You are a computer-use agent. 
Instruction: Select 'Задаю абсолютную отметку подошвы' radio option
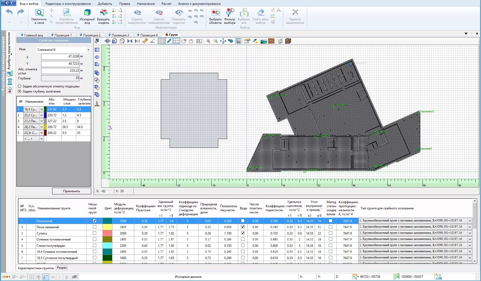[20, 86]
